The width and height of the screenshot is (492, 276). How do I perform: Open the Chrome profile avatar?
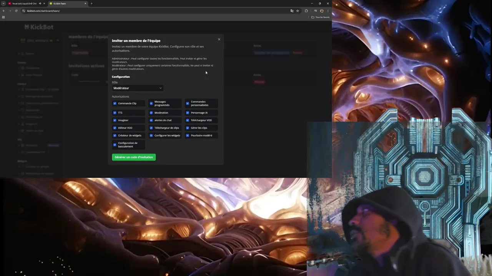click(x=322, y=11)
